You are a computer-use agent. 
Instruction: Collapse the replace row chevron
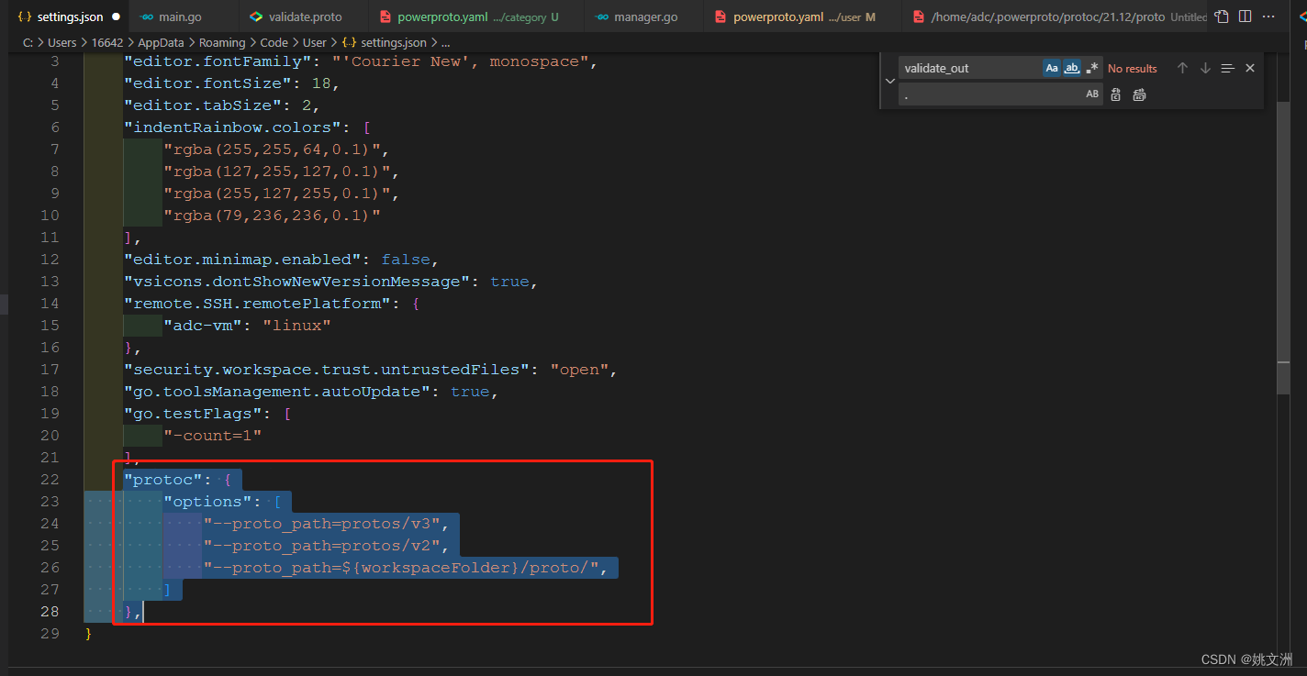[888, 81]
